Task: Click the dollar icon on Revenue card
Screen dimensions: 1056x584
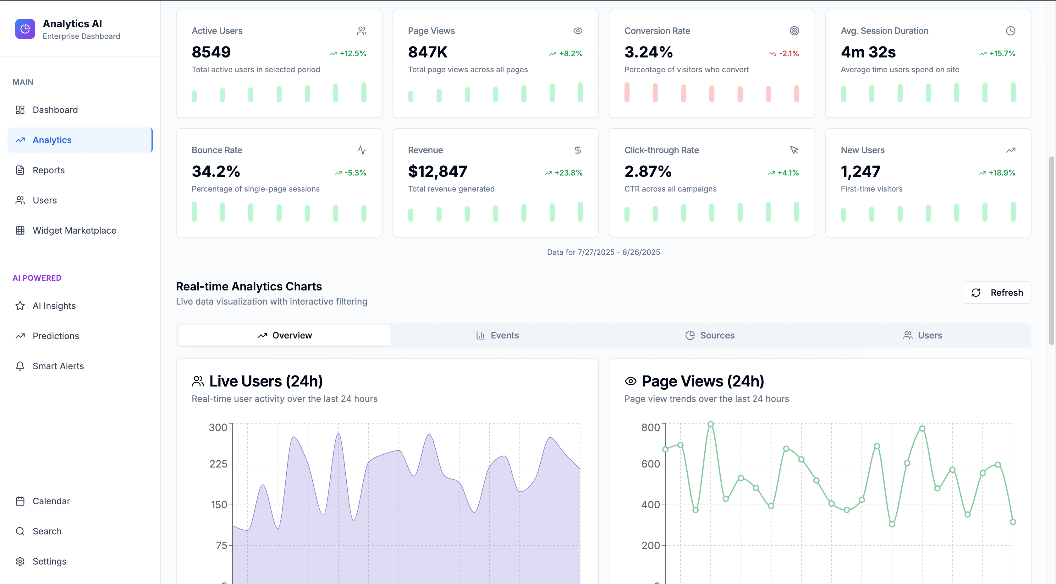Action: pyautogui.click(x=578, y=150)
